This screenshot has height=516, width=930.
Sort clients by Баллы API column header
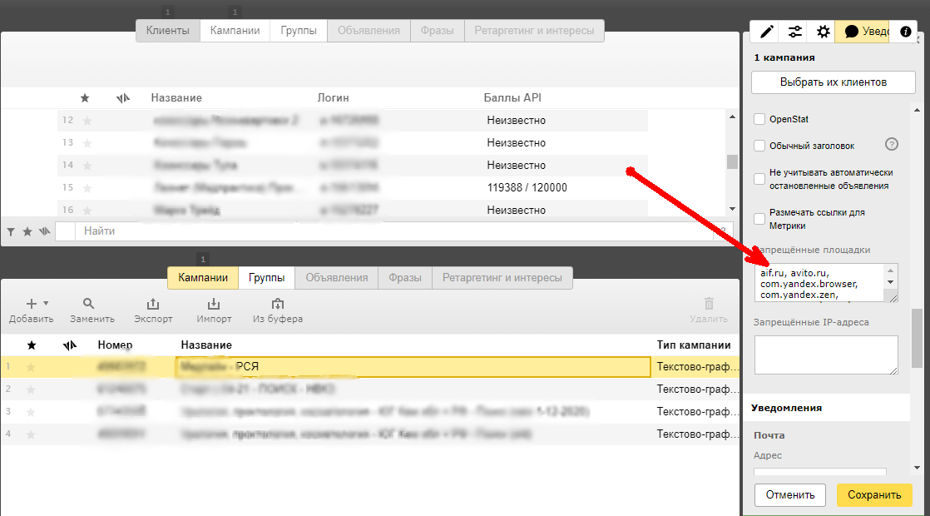512,98
